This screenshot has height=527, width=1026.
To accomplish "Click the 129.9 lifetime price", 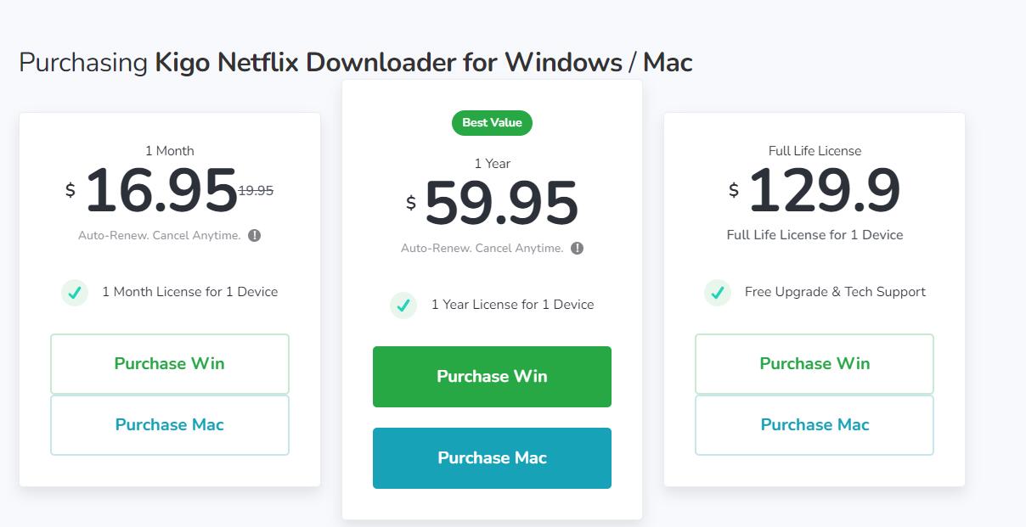I will 824,191.
